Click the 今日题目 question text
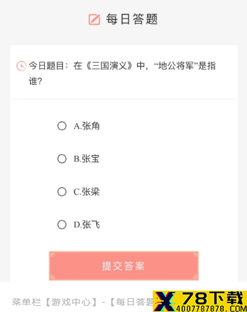 (122, 73)
